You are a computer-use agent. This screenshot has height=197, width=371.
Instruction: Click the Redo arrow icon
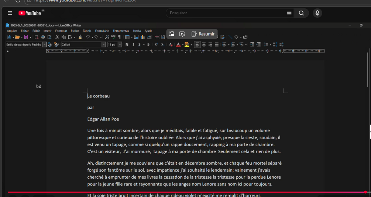pos(96,37)
